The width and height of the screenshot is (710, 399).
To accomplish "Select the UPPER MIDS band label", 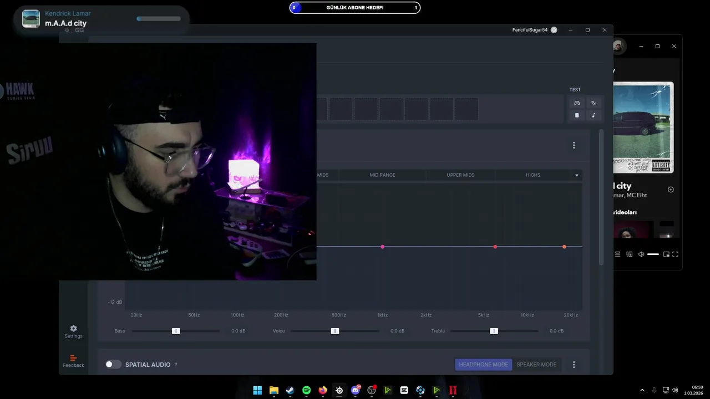I will (x=460, y=175).
